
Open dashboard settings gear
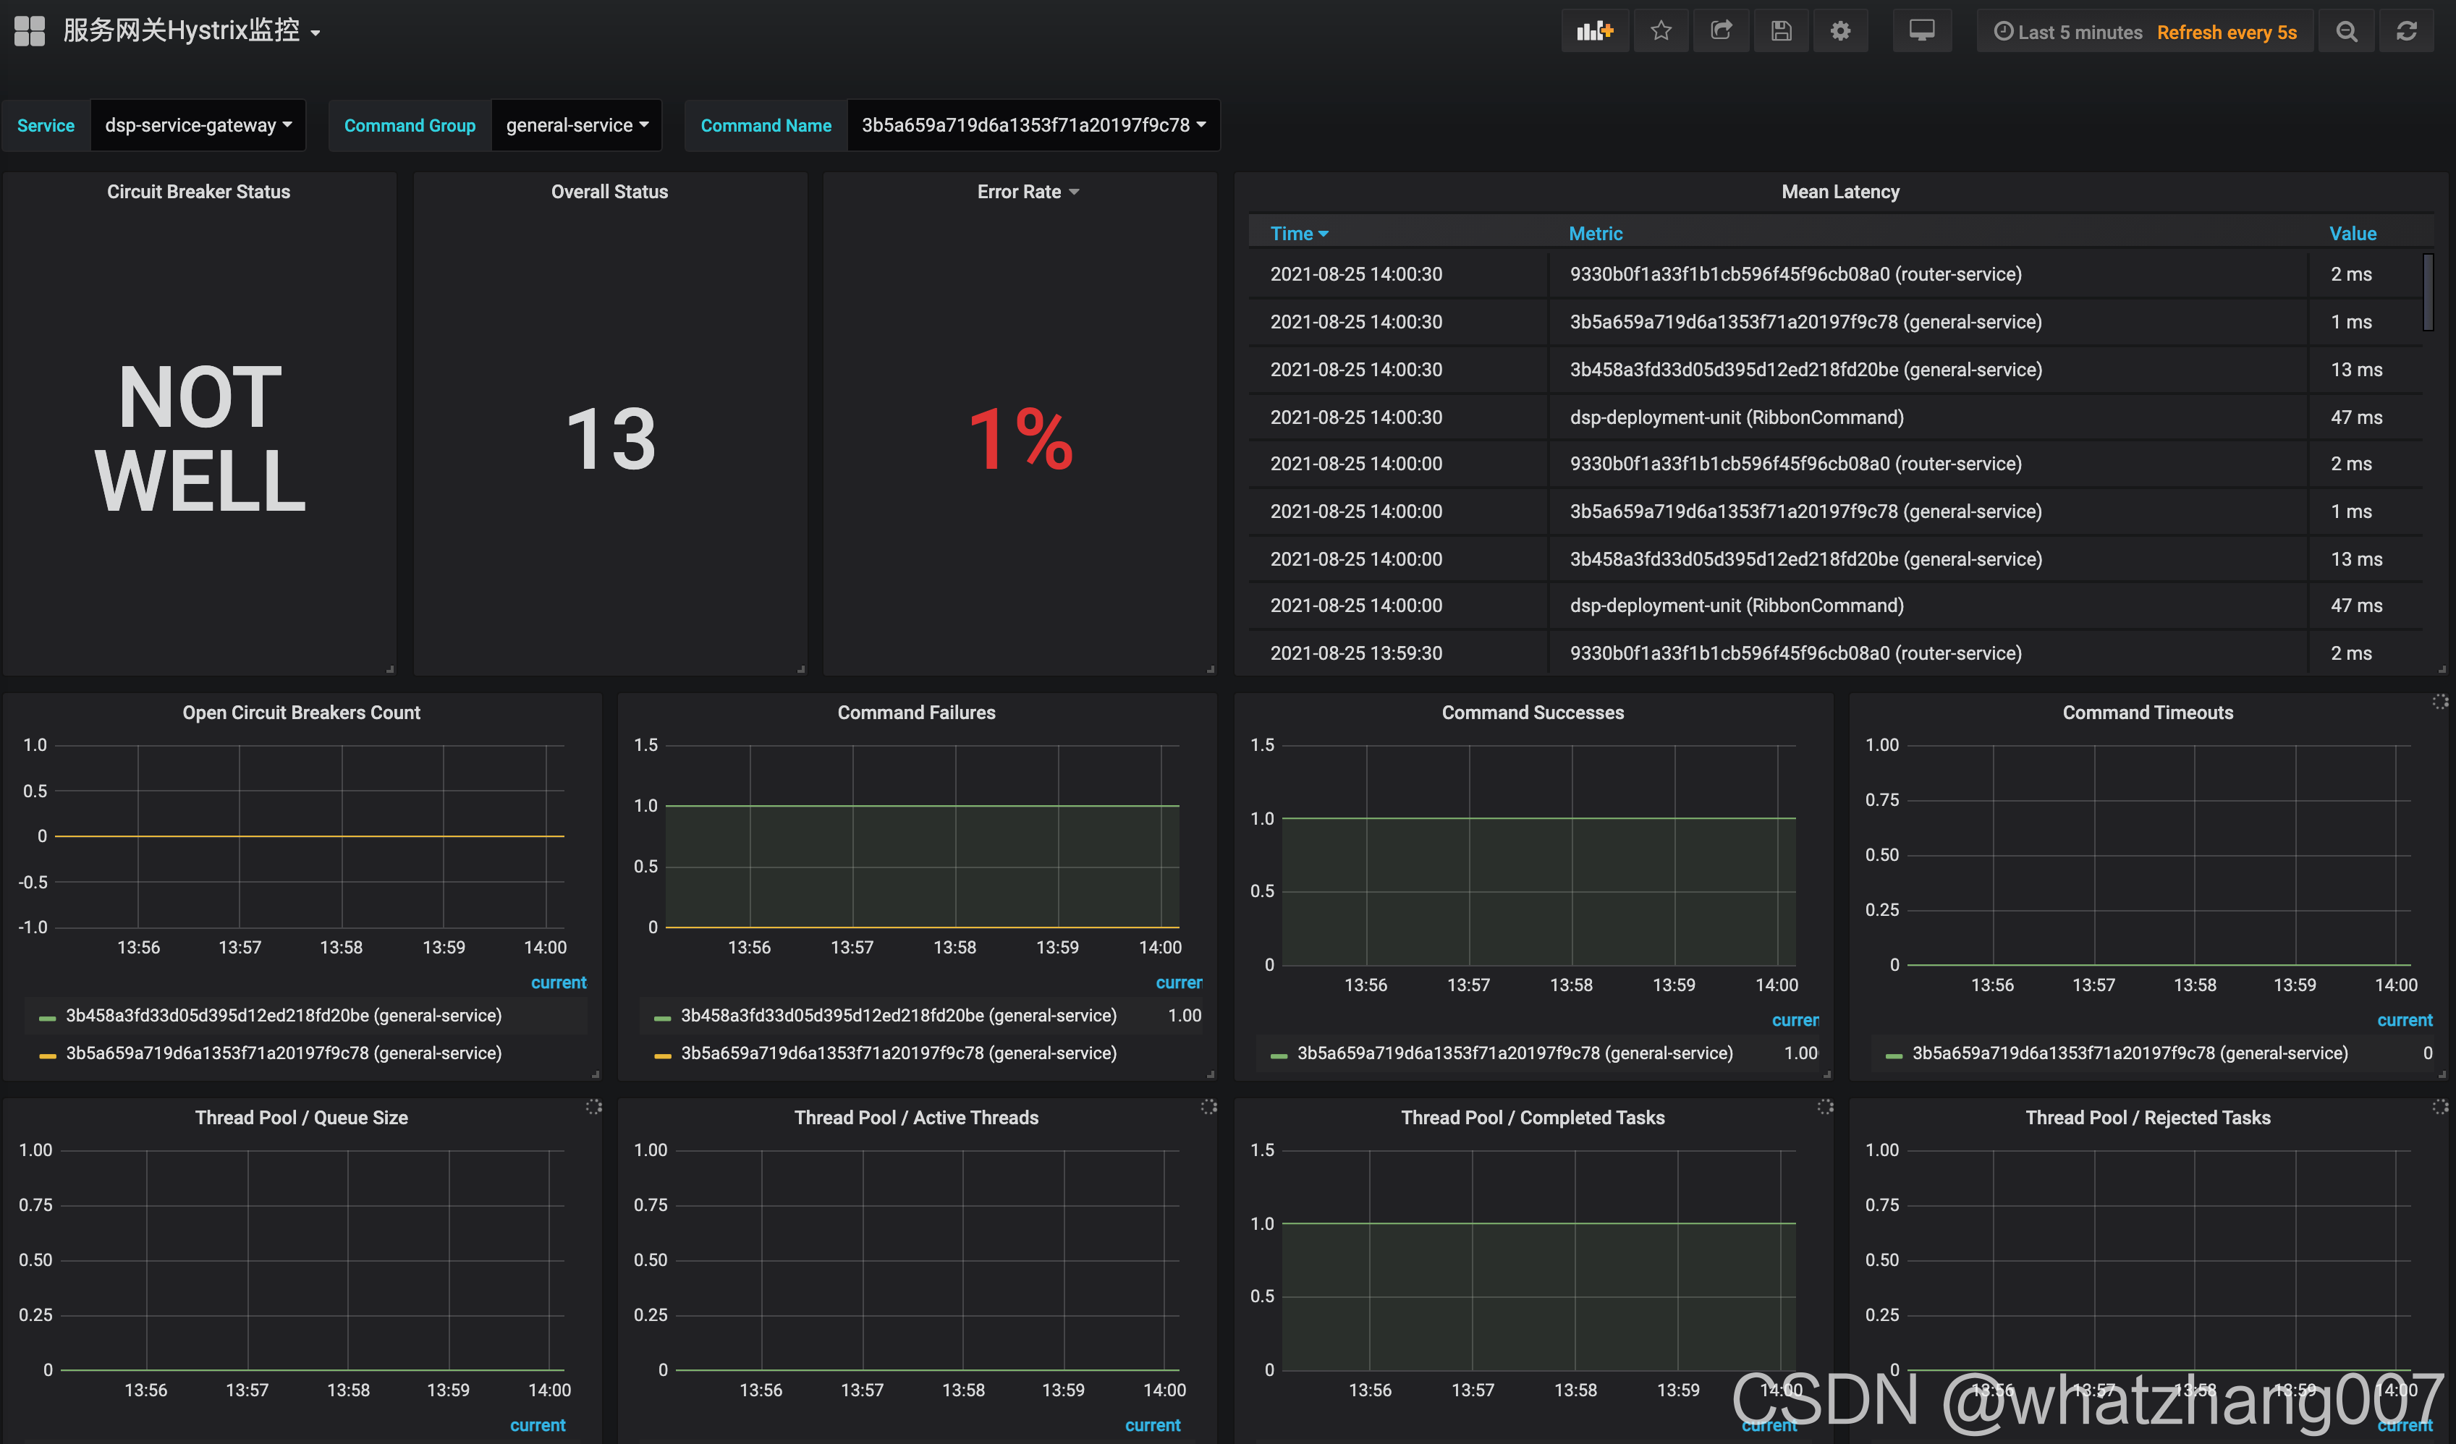click(x=1840, y=31)
